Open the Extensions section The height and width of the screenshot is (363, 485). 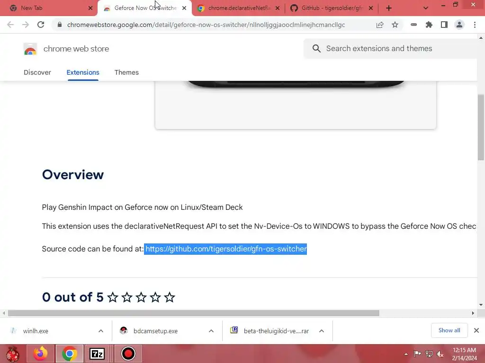point(83,72)
